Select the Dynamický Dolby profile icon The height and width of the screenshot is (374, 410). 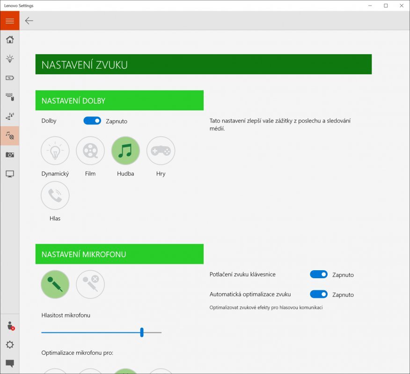coord(55,151)
